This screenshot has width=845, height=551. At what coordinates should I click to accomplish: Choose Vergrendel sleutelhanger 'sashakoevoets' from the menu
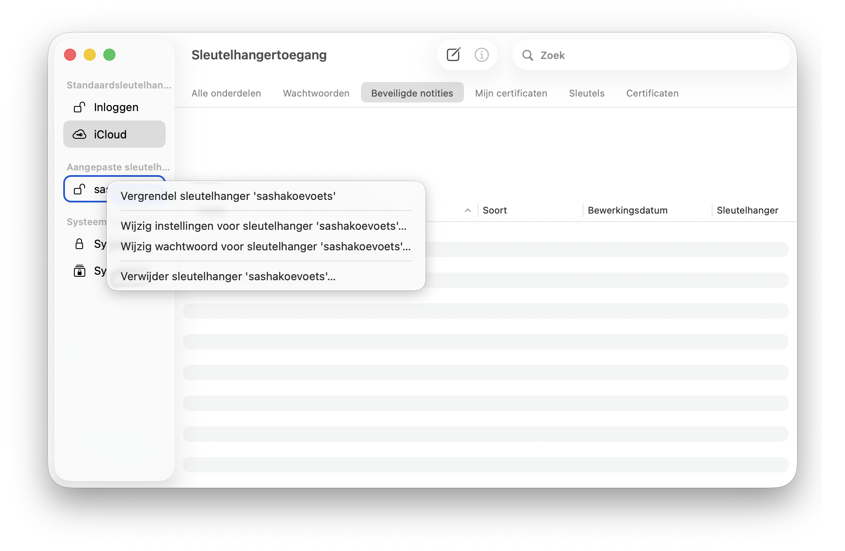click(x=228, y=196)
